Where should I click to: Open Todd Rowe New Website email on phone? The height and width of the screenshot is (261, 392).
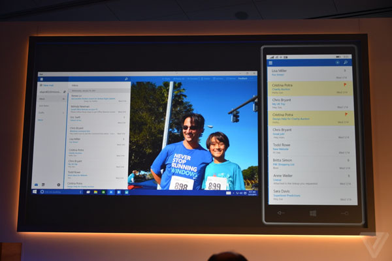[312, 148]
